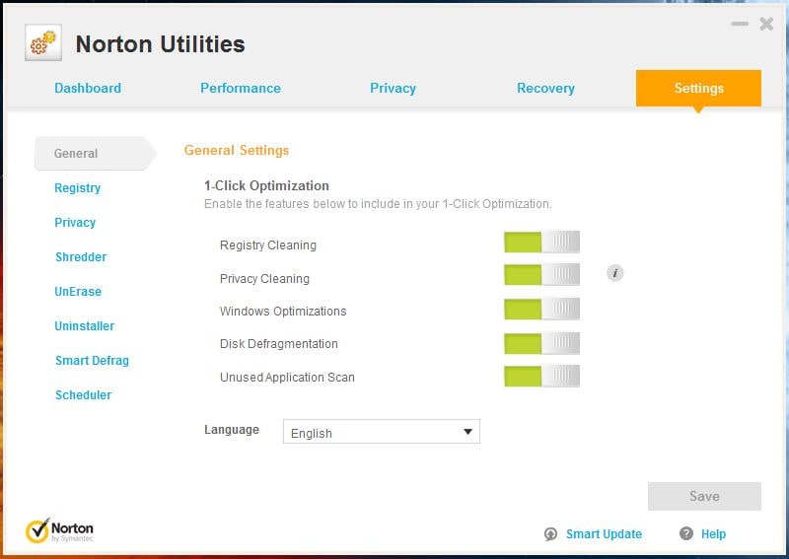Open the Smart Update link
Viewport: 789px width, 559px height.
tap(604, 534)
